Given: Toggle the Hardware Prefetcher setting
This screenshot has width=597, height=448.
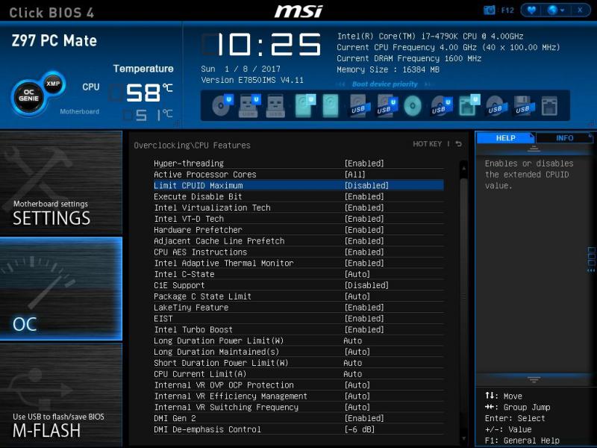Looking at the screenshot, I should [x=298, y=229].
